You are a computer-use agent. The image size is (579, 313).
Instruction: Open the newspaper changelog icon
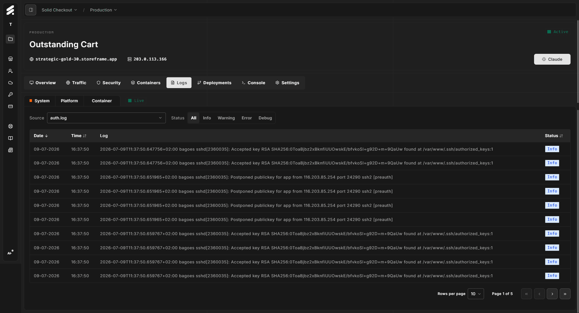pyautogui.click(x=11, y=150)
